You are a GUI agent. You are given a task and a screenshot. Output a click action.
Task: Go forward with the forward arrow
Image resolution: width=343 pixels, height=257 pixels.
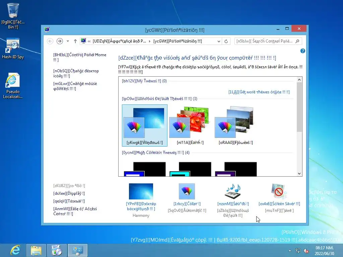click(x=60, y=41)
